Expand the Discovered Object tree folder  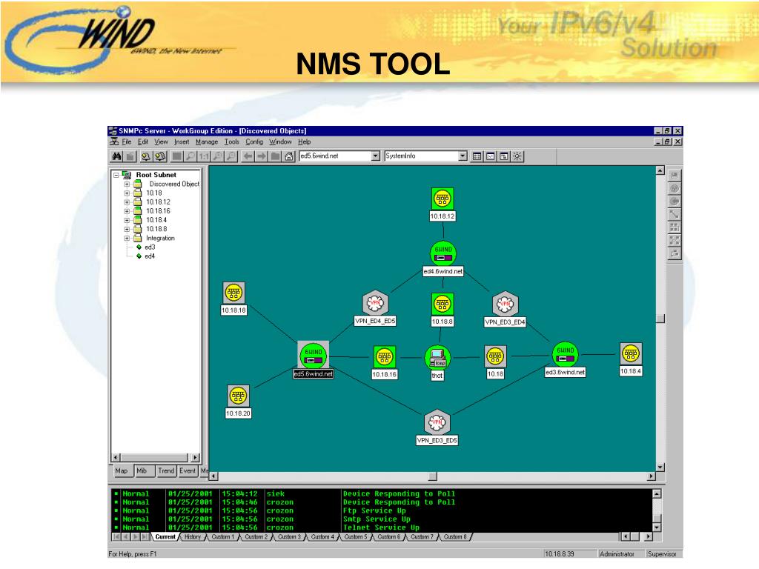click(x=127, y=184)
